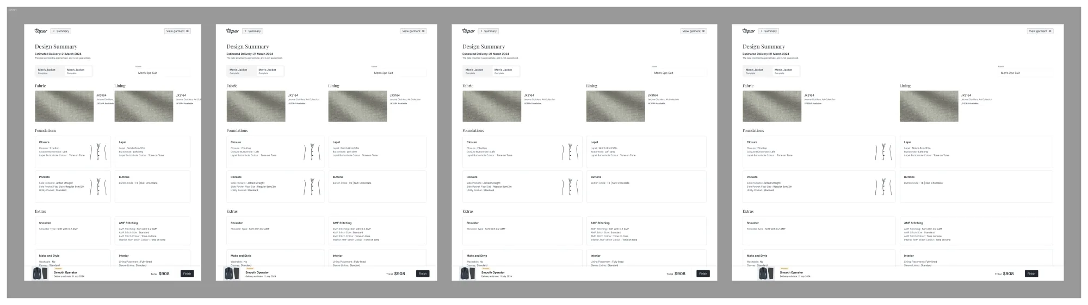Screen dimensions: 1088x305
Task: Click Pockets jacket diagram icon in third artboard
Action: click(570, 187)
